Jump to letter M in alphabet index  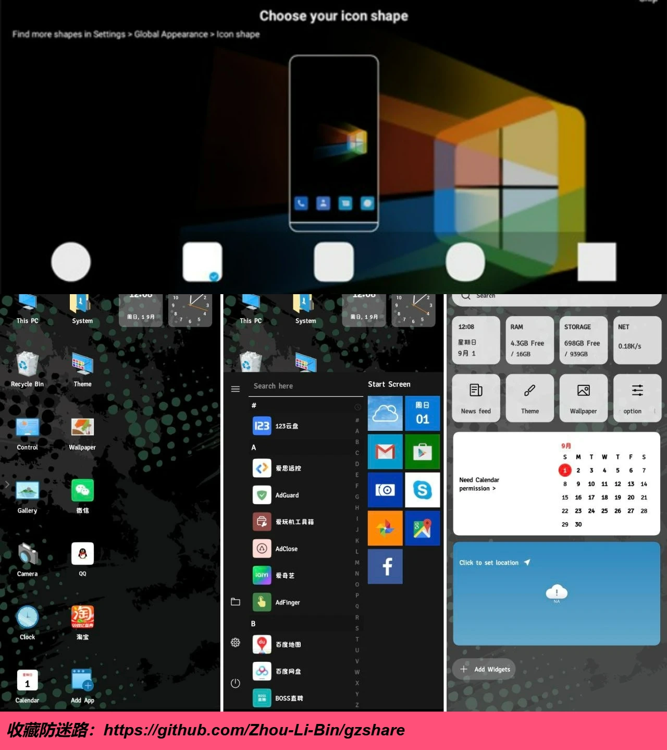[x=357, y=562]
